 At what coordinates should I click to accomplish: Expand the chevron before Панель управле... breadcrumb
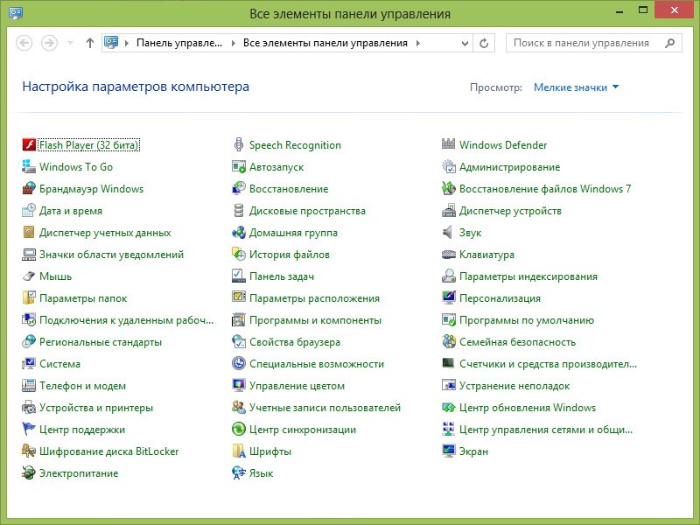click(x=127, y=43)
